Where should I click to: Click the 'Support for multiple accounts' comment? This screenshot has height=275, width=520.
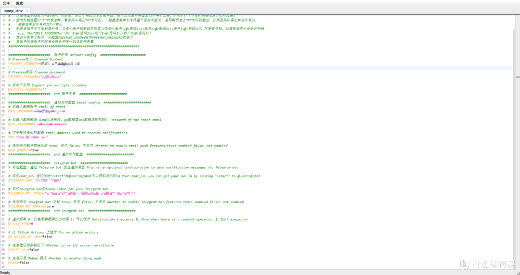coord(47,85)
